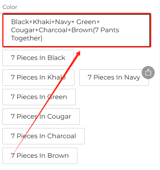The width and height of the screenshot is (160, 170).
Task: Pick the 7 Pieces In Charcoal option
Action: pyautogui.click(x=44, y=136)
